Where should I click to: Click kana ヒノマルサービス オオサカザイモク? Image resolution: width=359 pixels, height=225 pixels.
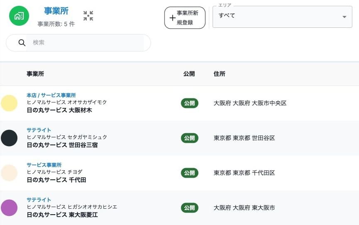pyautogui.click(x=66, y=102)
